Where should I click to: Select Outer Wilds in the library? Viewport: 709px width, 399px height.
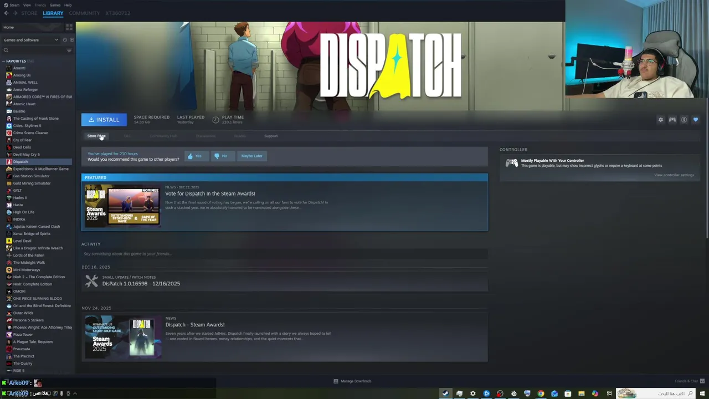pyautogui.click(x=23, y=313)
